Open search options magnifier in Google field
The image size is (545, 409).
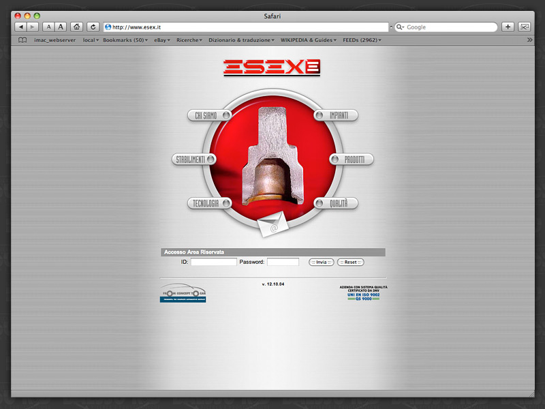401,27
